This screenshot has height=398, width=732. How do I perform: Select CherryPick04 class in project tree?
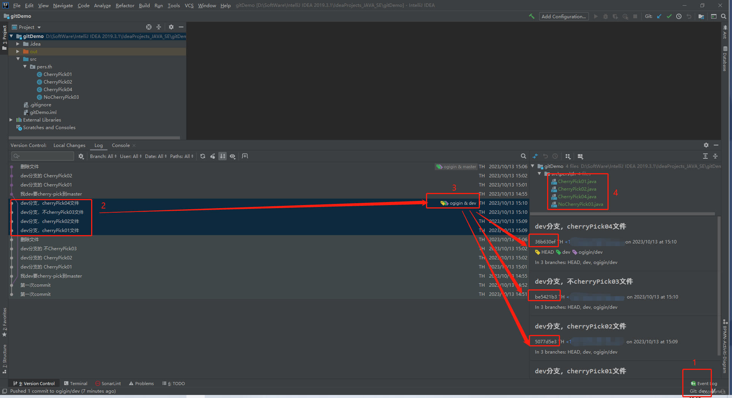[x=58, y=90]
